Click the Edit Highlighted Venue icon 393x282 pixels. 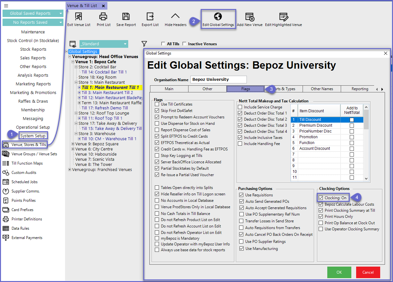[283, 17]
